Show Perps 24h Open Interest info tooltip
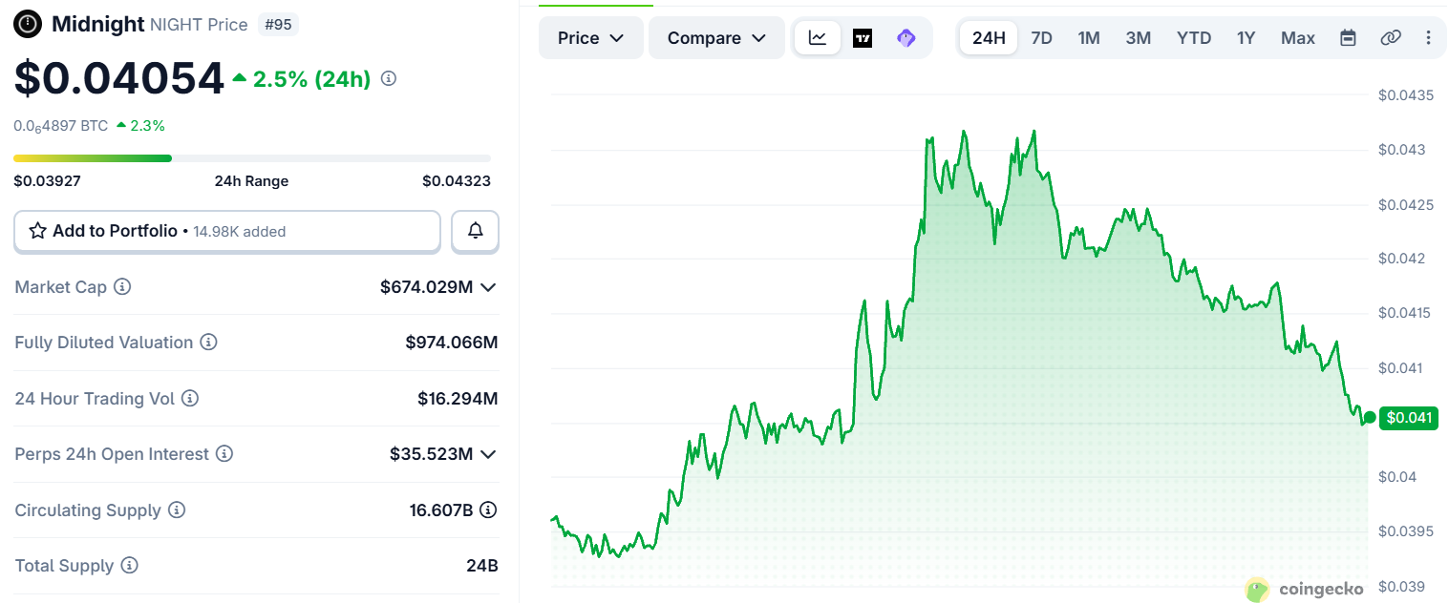Image resolution: width=1449 pixels, height=603 pixels. [x=224, y=454]
